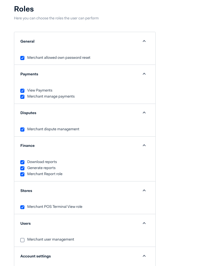Collapse the Disputes section chevron
The width and height of the screenshot is (214, 266).
tap(144, 113)
